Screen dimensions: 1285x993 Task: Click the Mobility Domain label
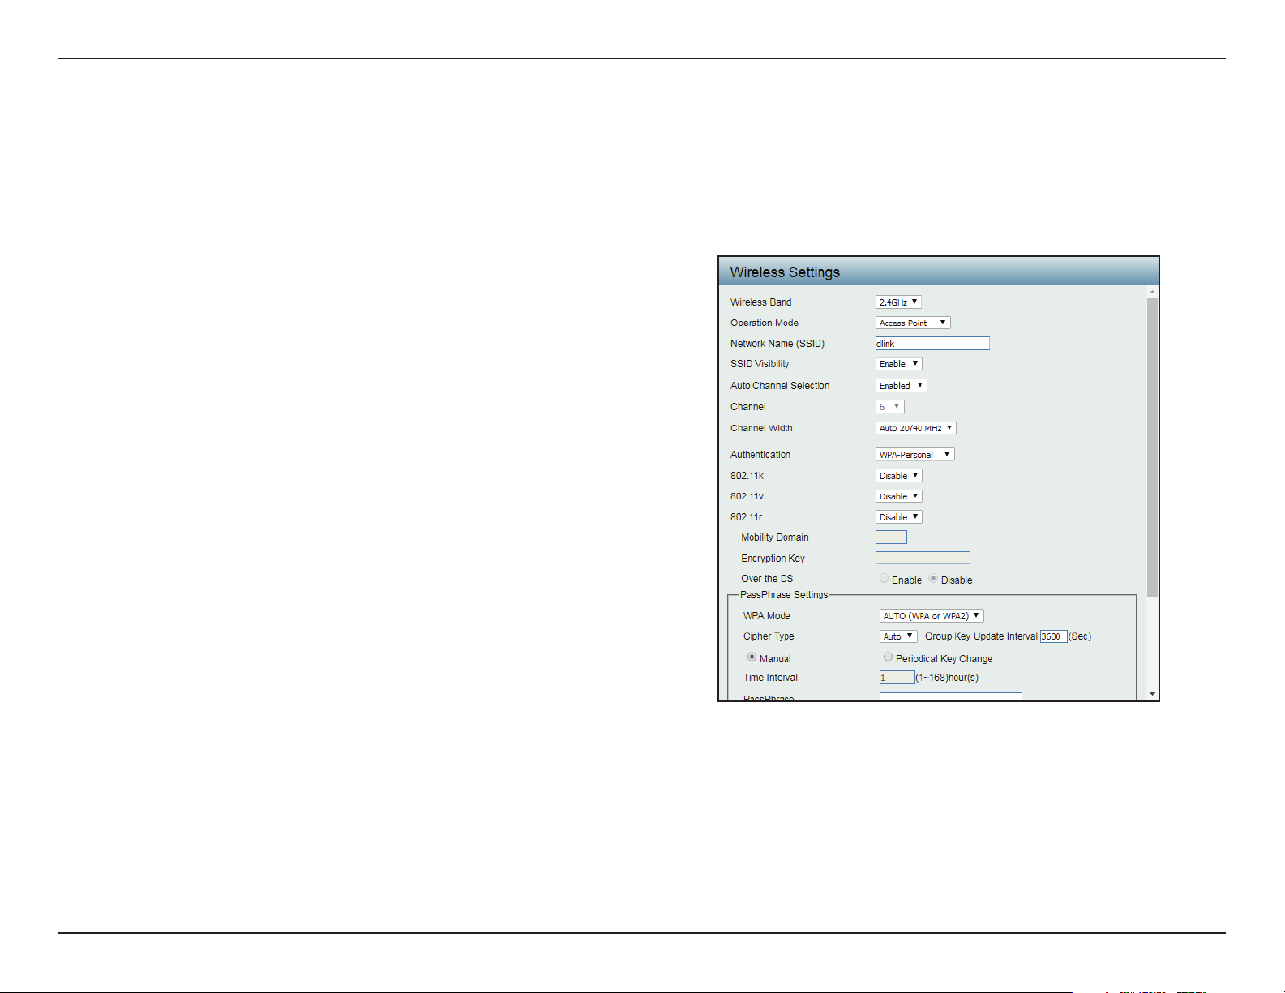click(775, 537)
